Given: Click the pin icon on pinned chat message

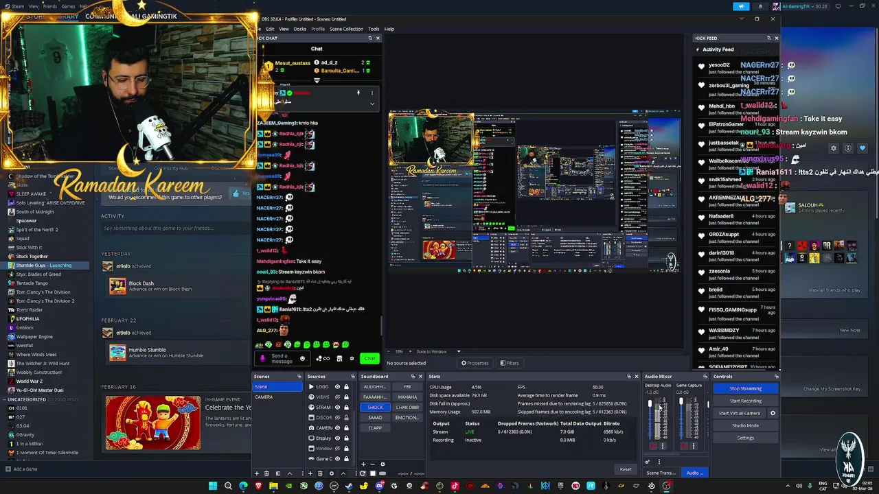Looking at the screenshot, I should tap(358, 93).
